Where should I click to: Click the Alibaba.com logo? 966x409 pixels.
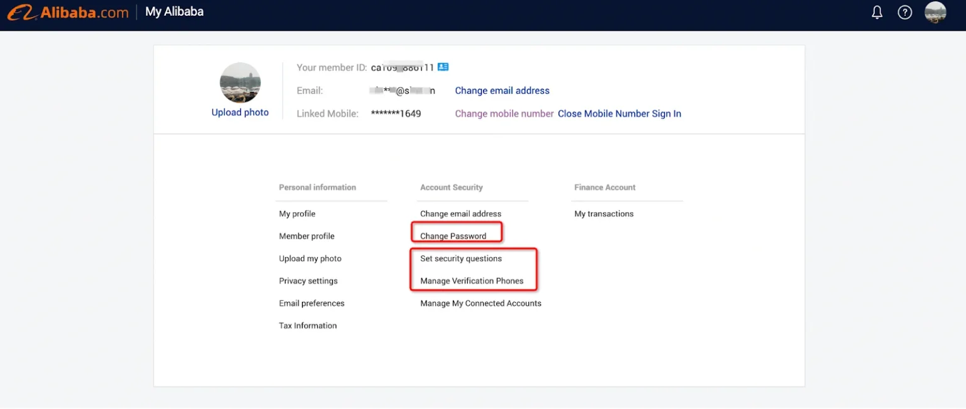coord(67,11)
